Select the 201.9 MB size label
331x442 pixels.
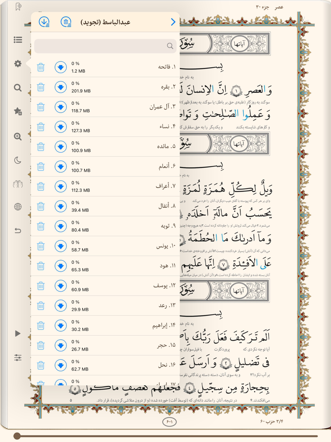point(81,91)
